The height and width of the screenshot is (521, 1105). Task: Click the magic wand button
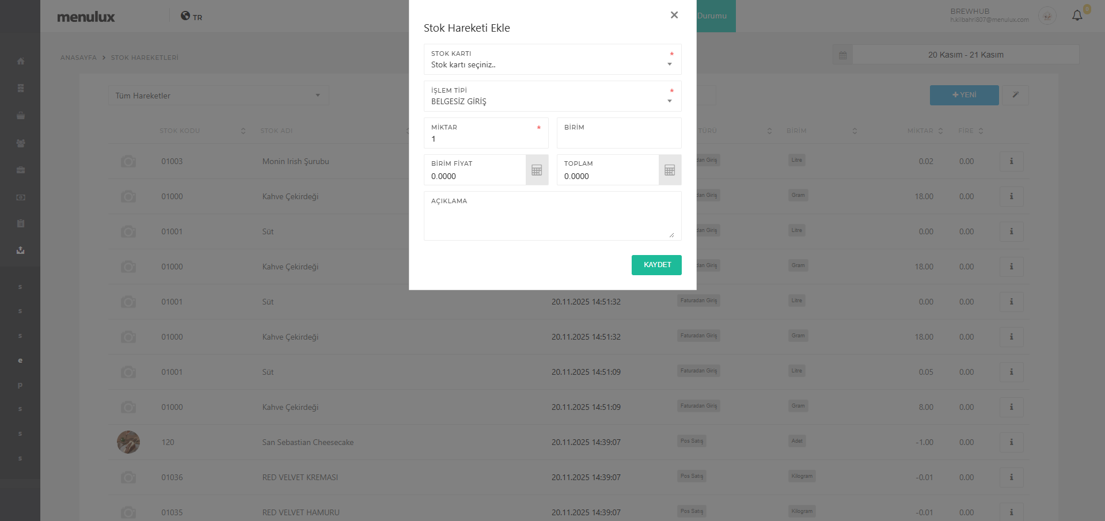[1016, 95]
